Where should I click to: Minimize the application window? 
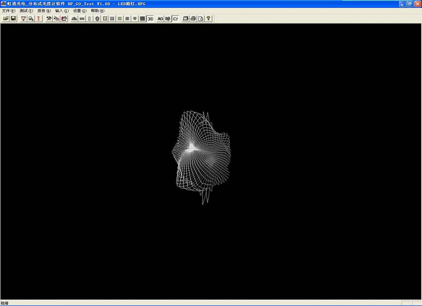pyautogui.click(x=402, y=4)
